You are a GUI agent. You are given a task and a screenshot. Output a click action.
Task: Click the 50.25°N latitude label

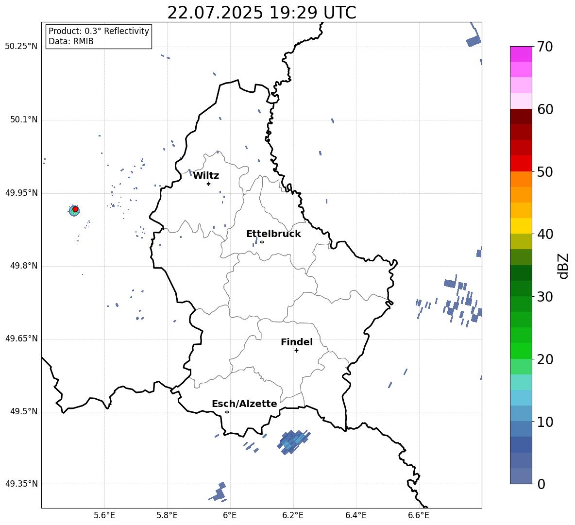(x=21, y=47)
